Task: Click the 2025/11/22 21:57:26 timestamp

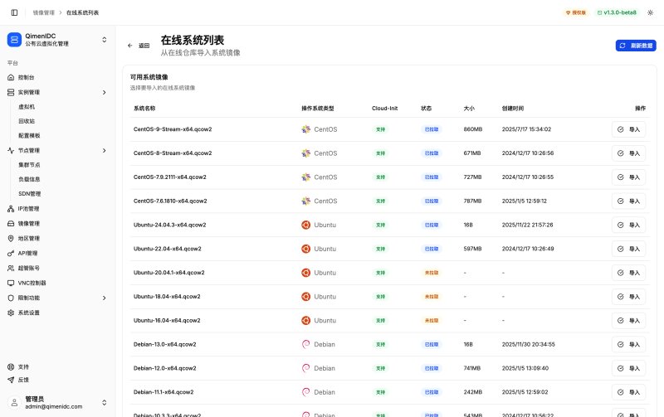Action: tap(527, 225)
